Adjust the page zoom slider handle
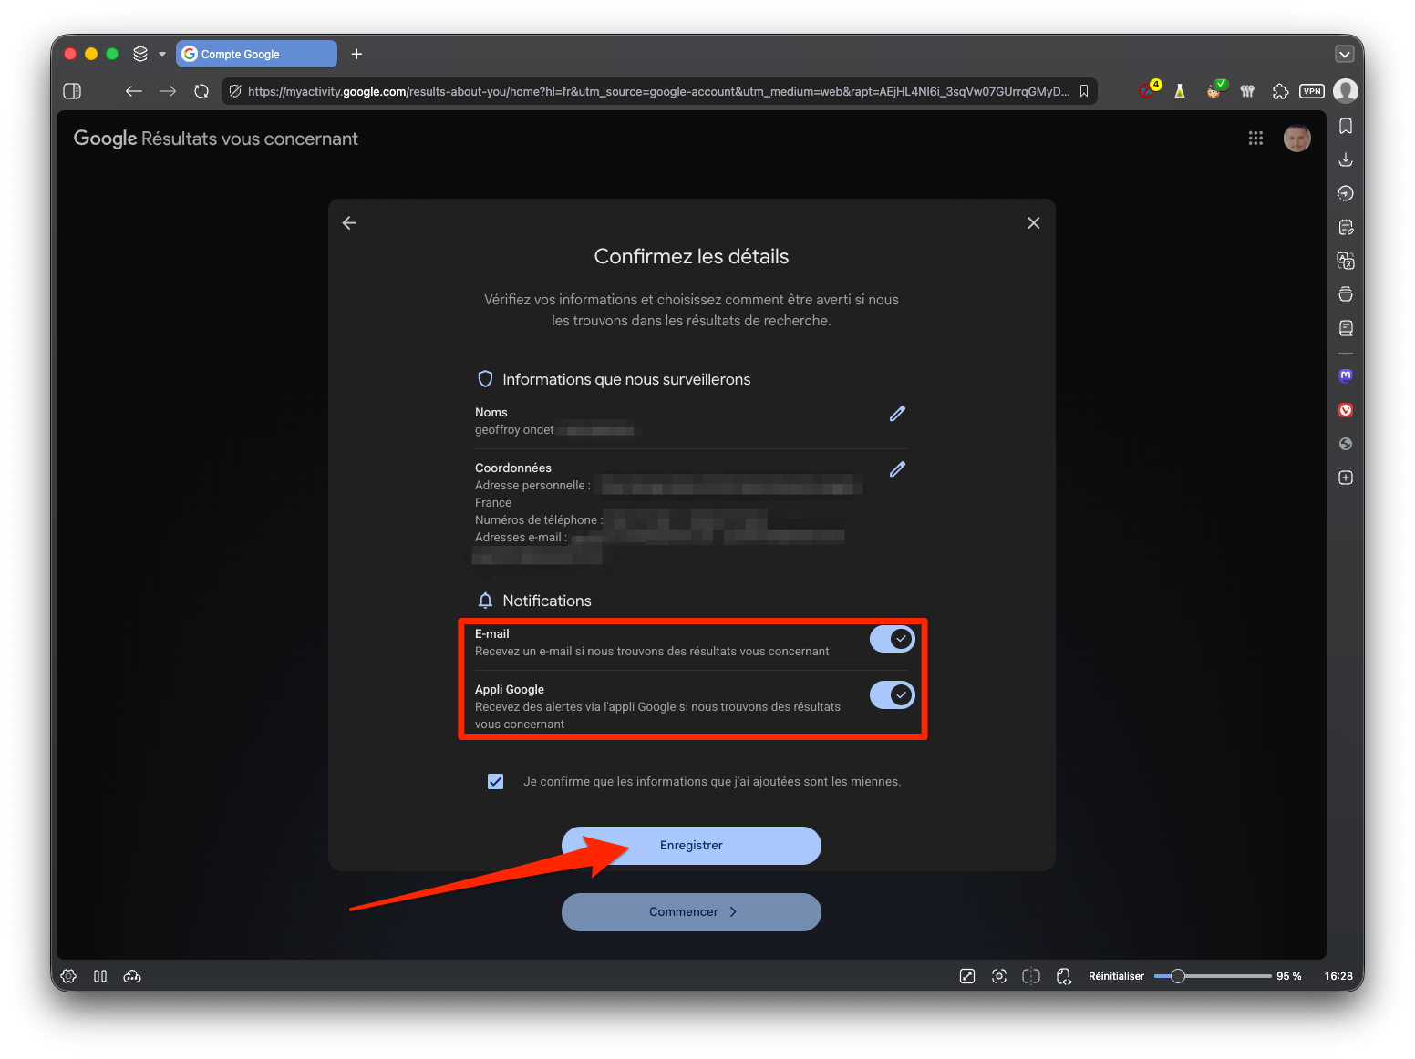 click(x=1177, y=976)
